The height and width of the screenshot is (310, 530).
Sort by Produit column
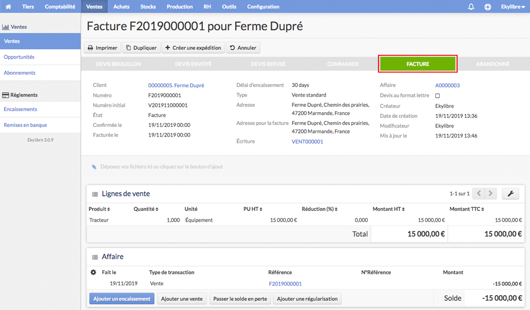[x=99, y=209]
